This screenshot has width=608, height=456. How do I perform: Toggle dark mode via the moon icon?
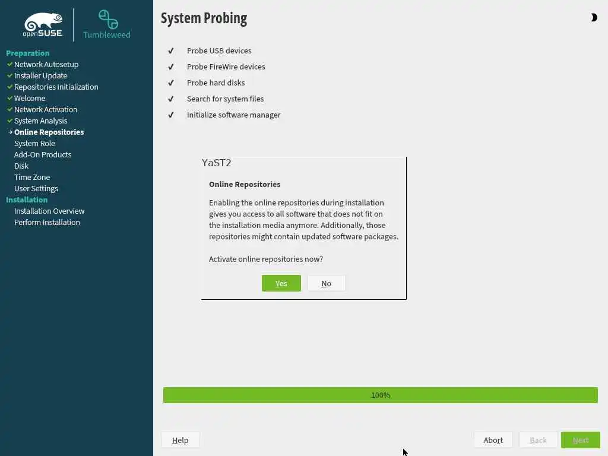594,17
